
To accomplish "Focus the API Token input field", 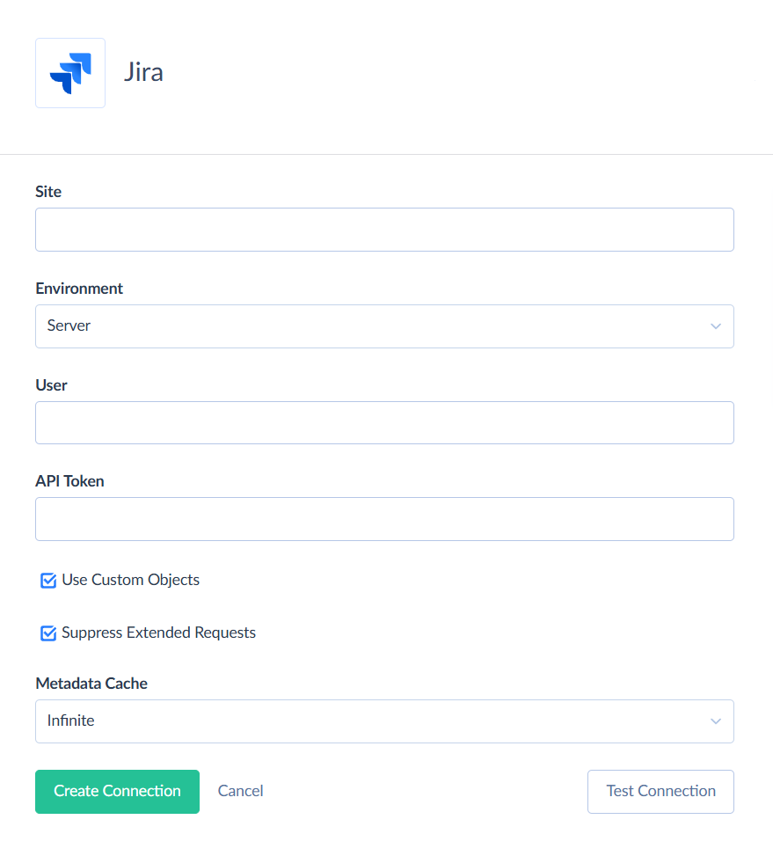I will [384, 519].
